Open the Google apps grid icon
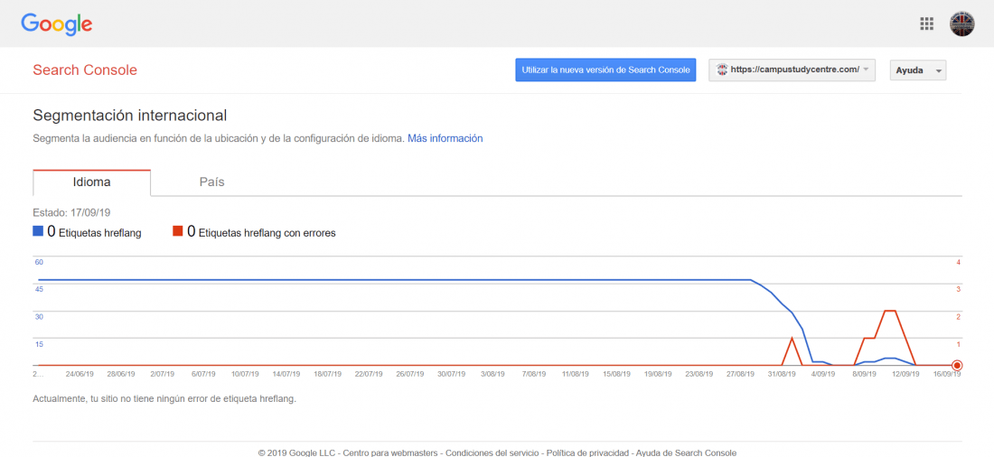Viewport: 994px width, 457px height. pos(927,24)
